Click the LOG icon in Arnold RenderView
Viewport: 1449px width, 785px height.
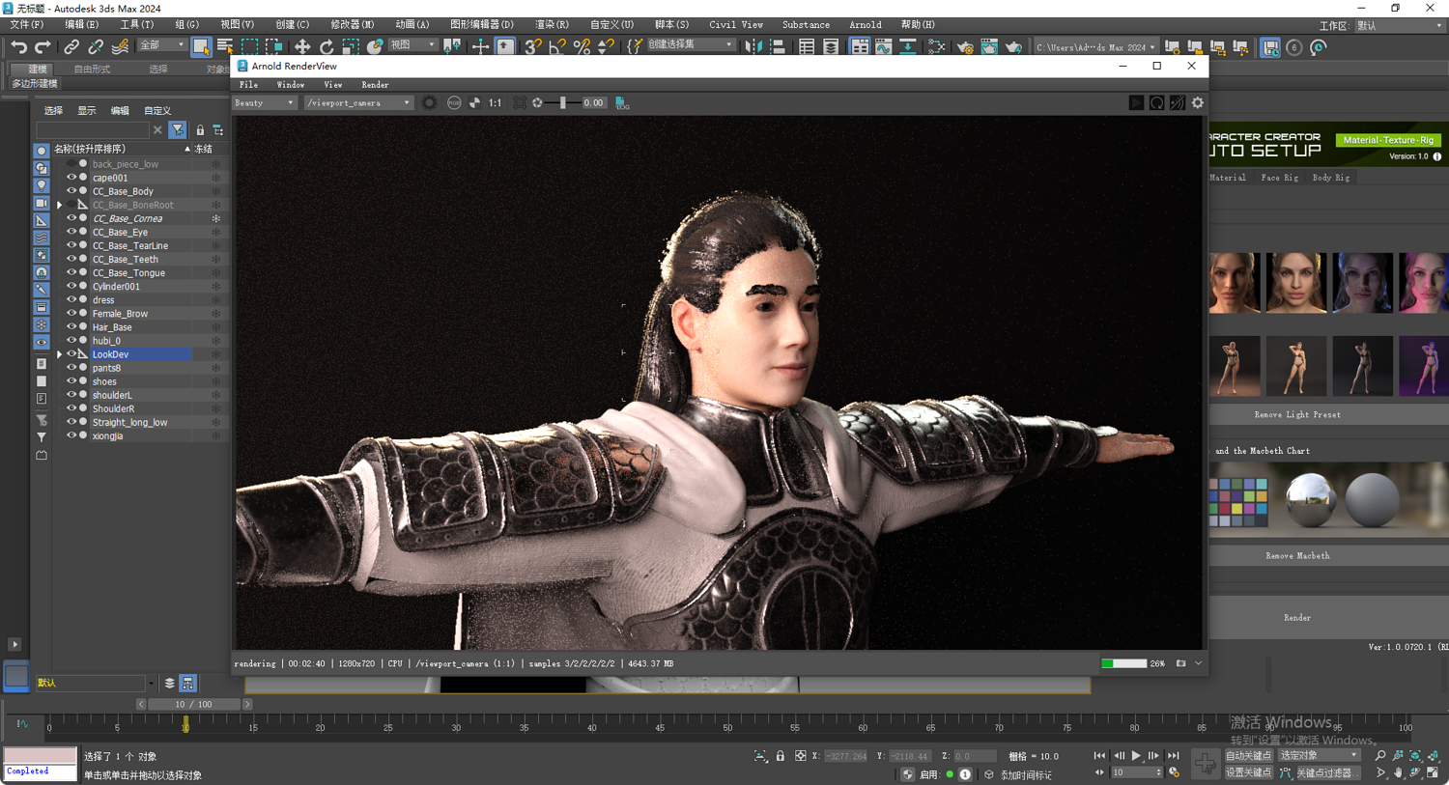(x=622, y=102)
